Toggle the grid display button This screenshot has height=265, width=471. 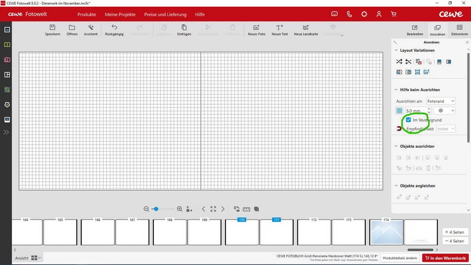[399, 111]
